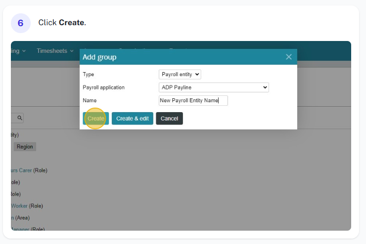Click the search magnifier icon
This screenshot has width=366, height=244.
20,118
